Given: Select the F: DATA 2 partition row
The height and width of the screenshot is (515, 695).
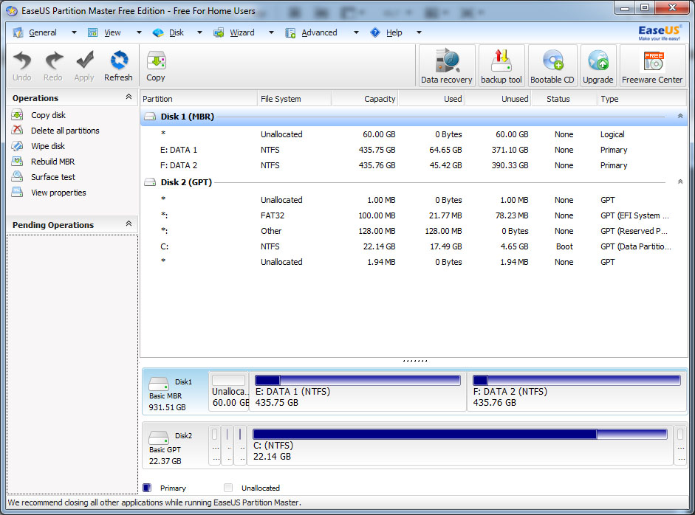Looking at the screenshot, I should click(414, 165).
